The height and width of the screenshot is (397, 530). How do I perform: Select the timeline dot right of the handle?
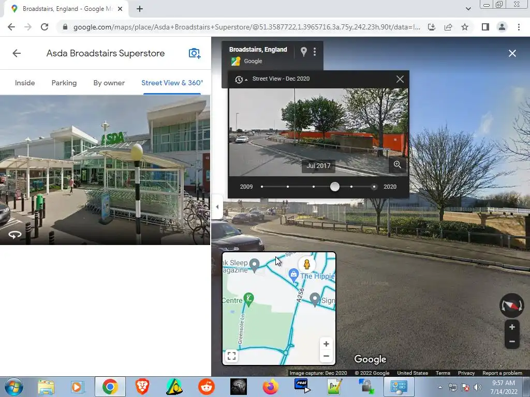click(x=351, y=187)
